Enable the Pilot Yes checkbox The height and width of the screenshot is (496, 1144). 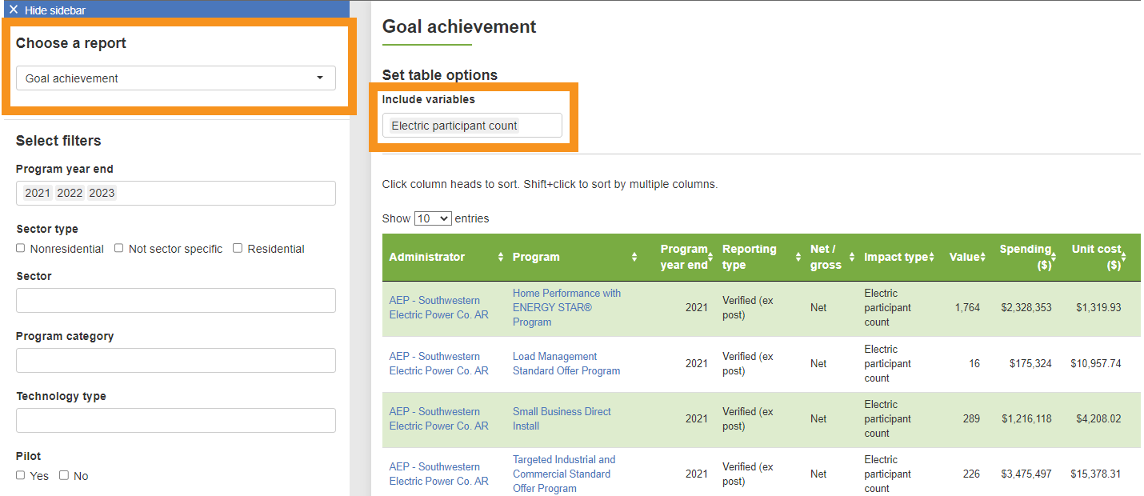(x=20, y=475)
